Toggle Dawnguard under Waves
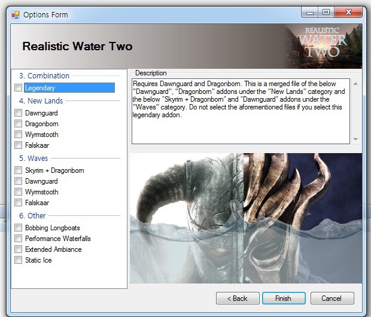This screenshot has width=371, height=317. (19, 181)
